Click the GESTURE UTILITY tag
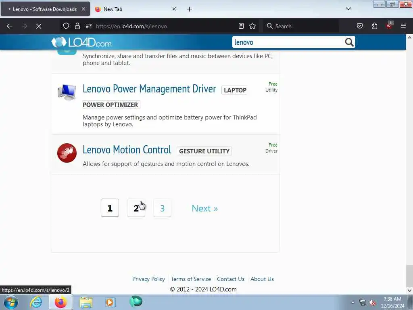 [204, 151]
